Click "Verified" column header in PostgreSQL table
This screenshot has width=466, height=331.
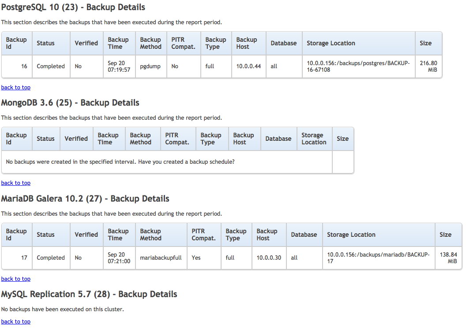tap(86, 43)
